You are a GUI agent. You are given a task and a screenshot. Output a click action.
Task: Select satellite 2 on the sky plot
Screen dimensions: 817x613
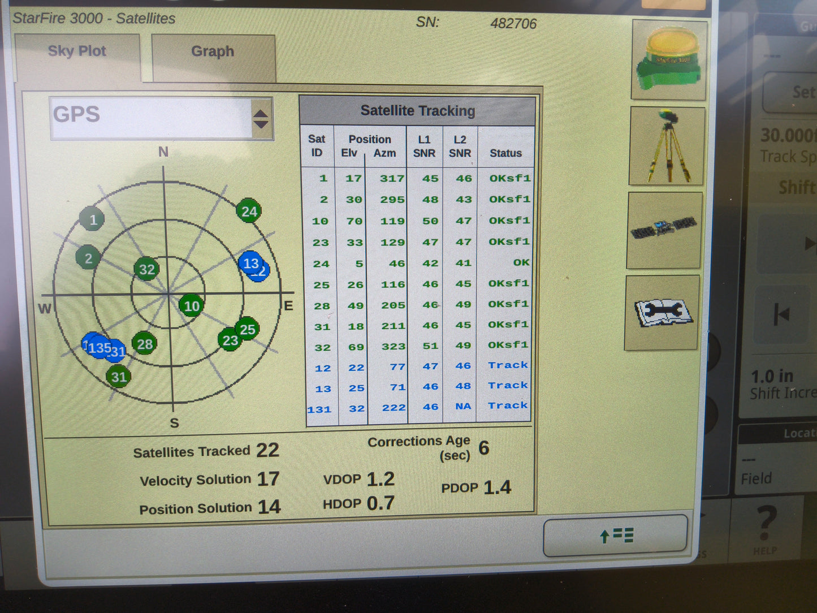[88, 258]
